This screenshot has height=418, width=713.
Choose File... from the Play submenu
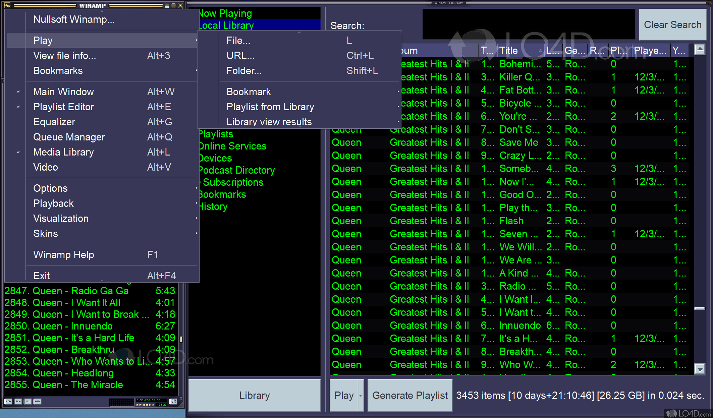tap(238, 41)
